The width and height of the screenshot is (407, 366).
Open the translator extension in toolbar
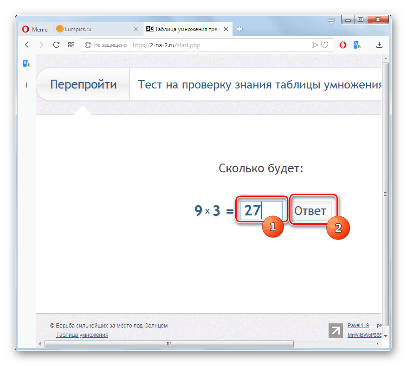[357, 45]
